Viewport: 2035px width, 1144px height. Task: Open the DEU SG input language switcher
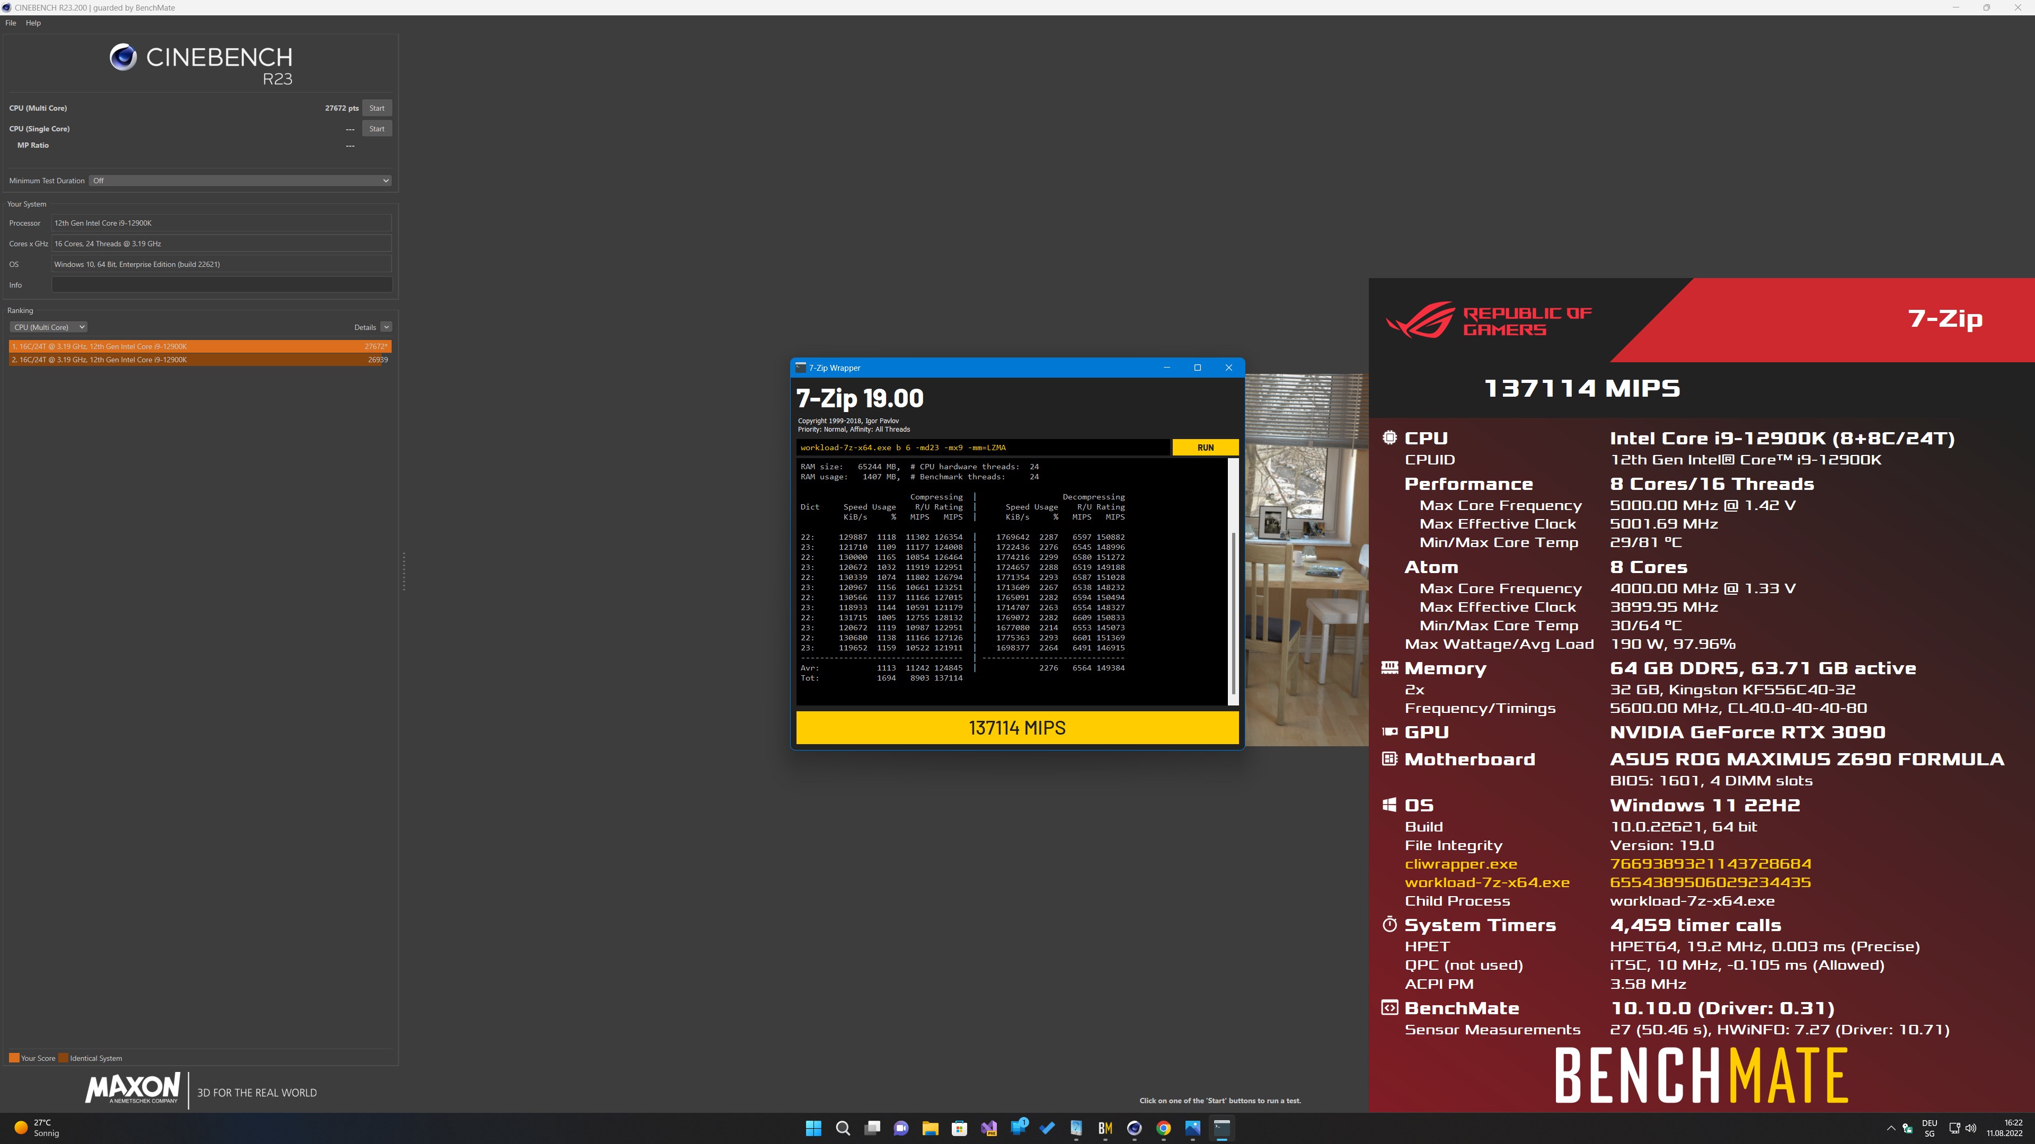(1929, 1128)
